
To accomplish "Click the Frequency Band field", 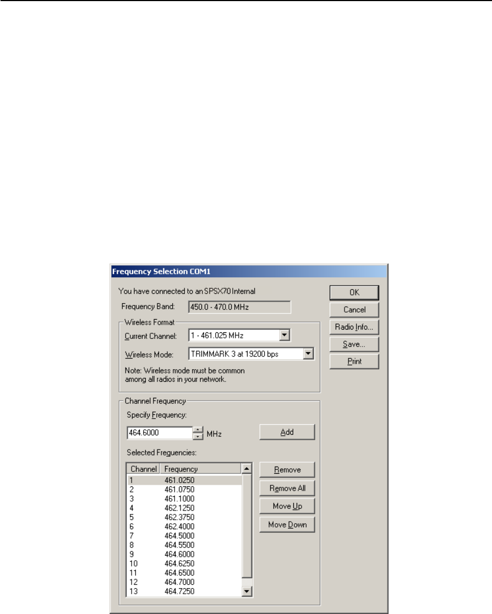I will (x=239, y=307).
